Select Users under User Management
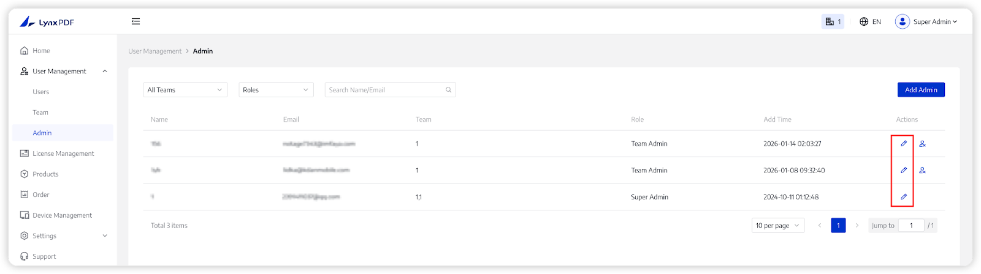This screenshot has width=981, height=274. tap(41, 92)
